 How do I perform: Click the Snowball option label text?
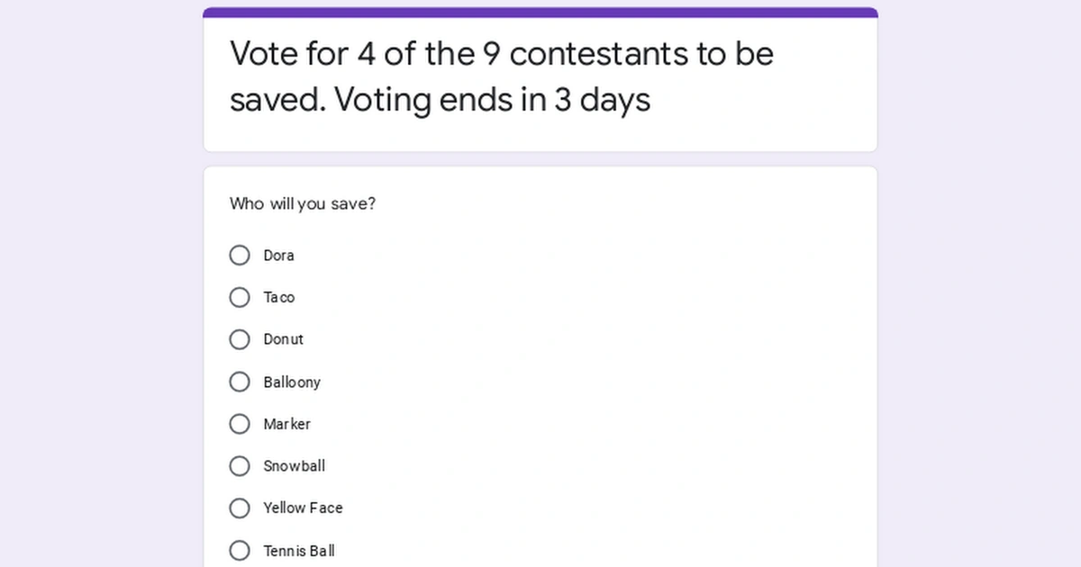(x=295, y=465)
